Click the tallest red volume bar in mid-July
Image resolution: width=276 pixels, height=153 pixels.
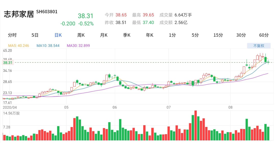pyautogui.click(x=195, y=125)
